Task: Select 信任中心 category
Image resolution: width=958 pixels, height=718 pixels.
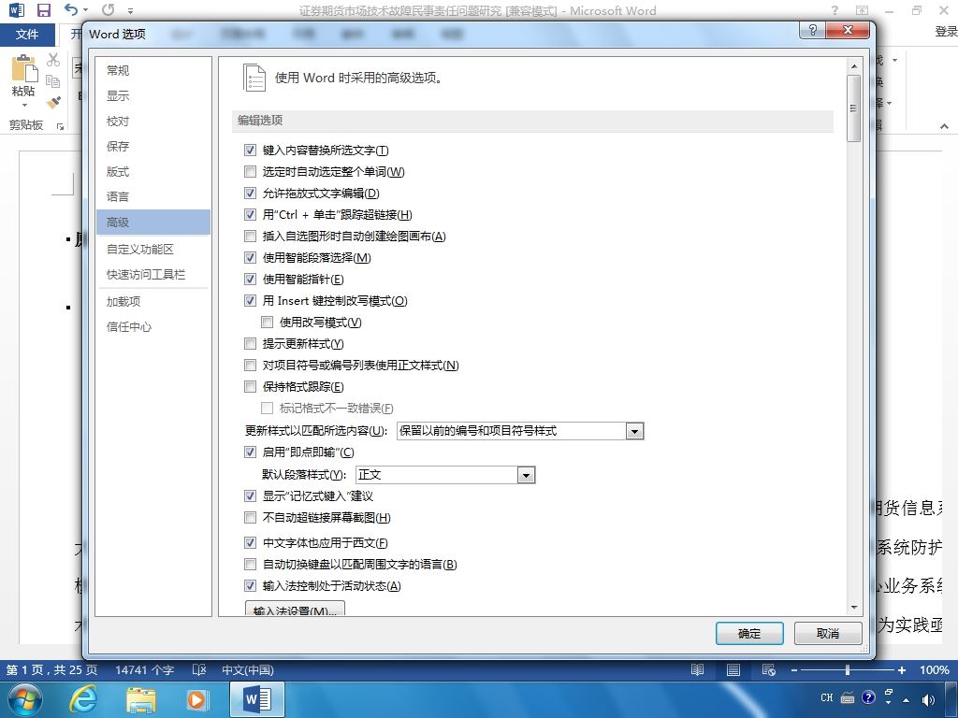Action: tap(153, 326)
